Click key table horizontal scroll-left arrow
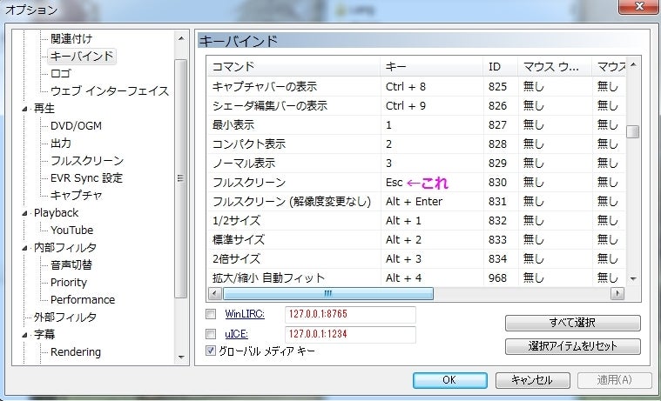Viewport: 661px width, 401px height. pyautogui.click(x=214, y=294)
